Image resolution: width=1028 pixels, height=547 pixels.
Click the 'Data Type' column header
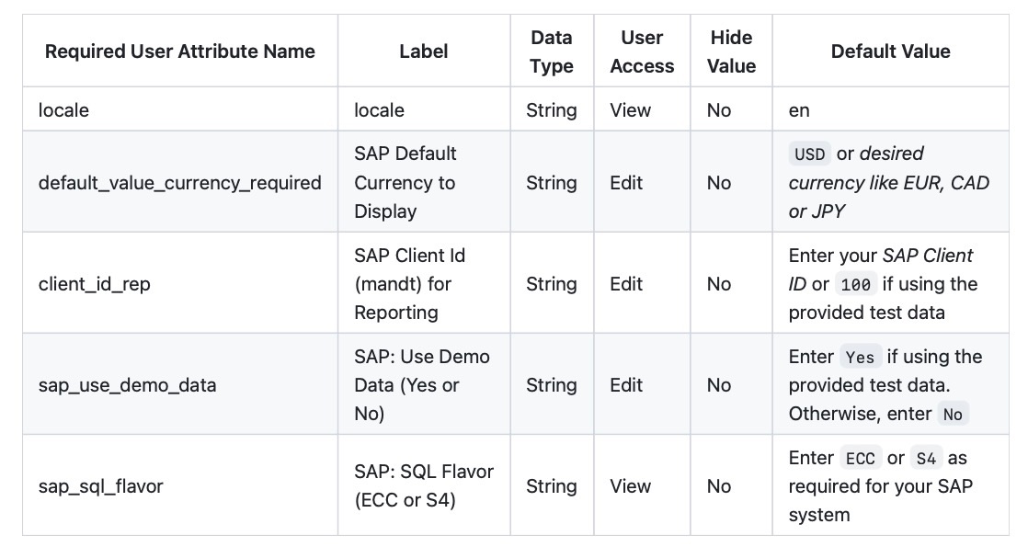point(552,51)
